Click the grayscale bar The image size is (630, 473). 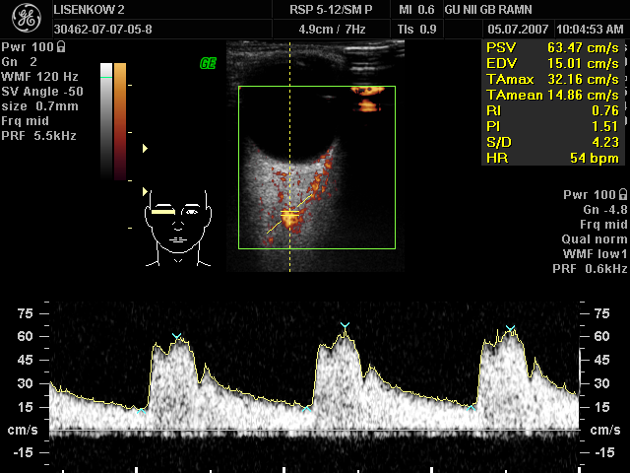point(106,120)
